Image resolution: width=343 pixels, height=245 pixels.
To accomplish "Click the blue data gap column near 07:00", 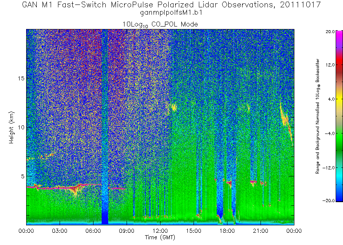I will 105,127.
